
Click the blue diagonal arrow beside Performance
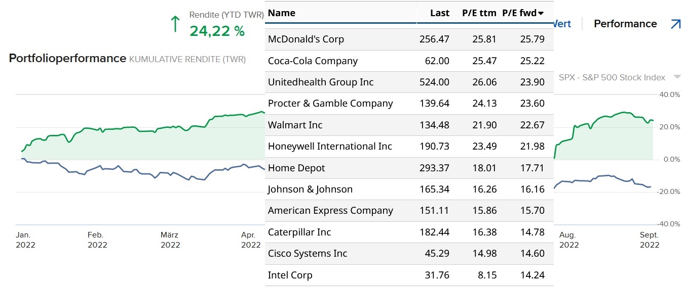pos(675,24)
